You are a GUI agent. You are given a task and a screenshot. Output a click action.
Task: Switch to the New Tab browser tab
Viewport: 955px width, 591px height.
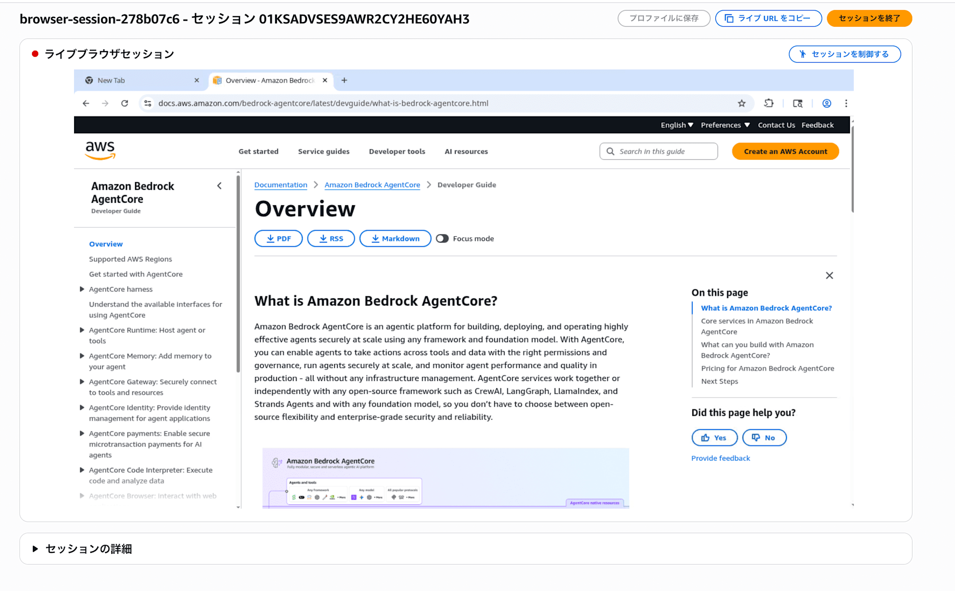click(x=141, y=80)
